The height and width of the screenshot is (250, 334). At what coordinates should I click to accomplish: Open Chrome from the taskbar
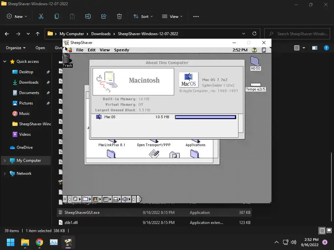[x=39, y=242]
